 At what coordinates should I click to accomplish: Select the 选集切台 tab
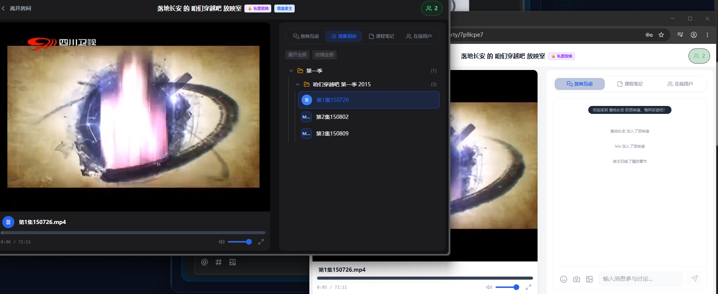pos(343,36)
